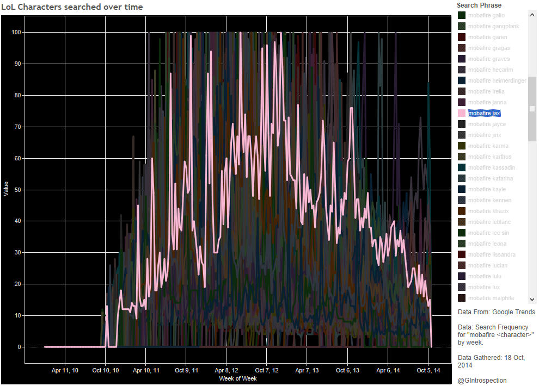Click the mobafire garen color swatch
Image resolution: width=539 pixels, height=386 pixels.
(462, 37)
